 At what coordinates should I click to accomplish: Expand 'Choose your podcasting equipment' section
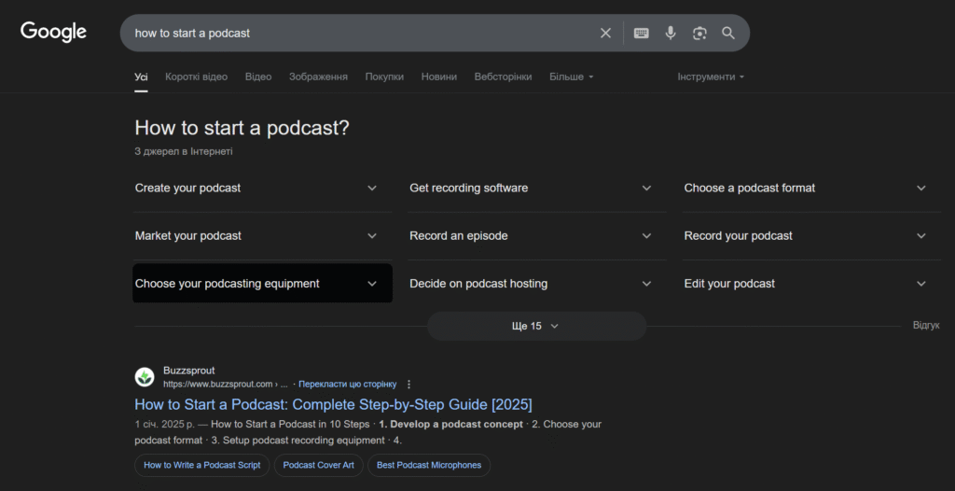click(x=262, y=284)
